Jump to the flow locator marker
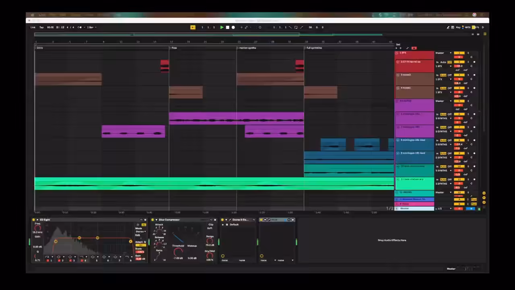This screenshot has height=290, width=515. 174,48
